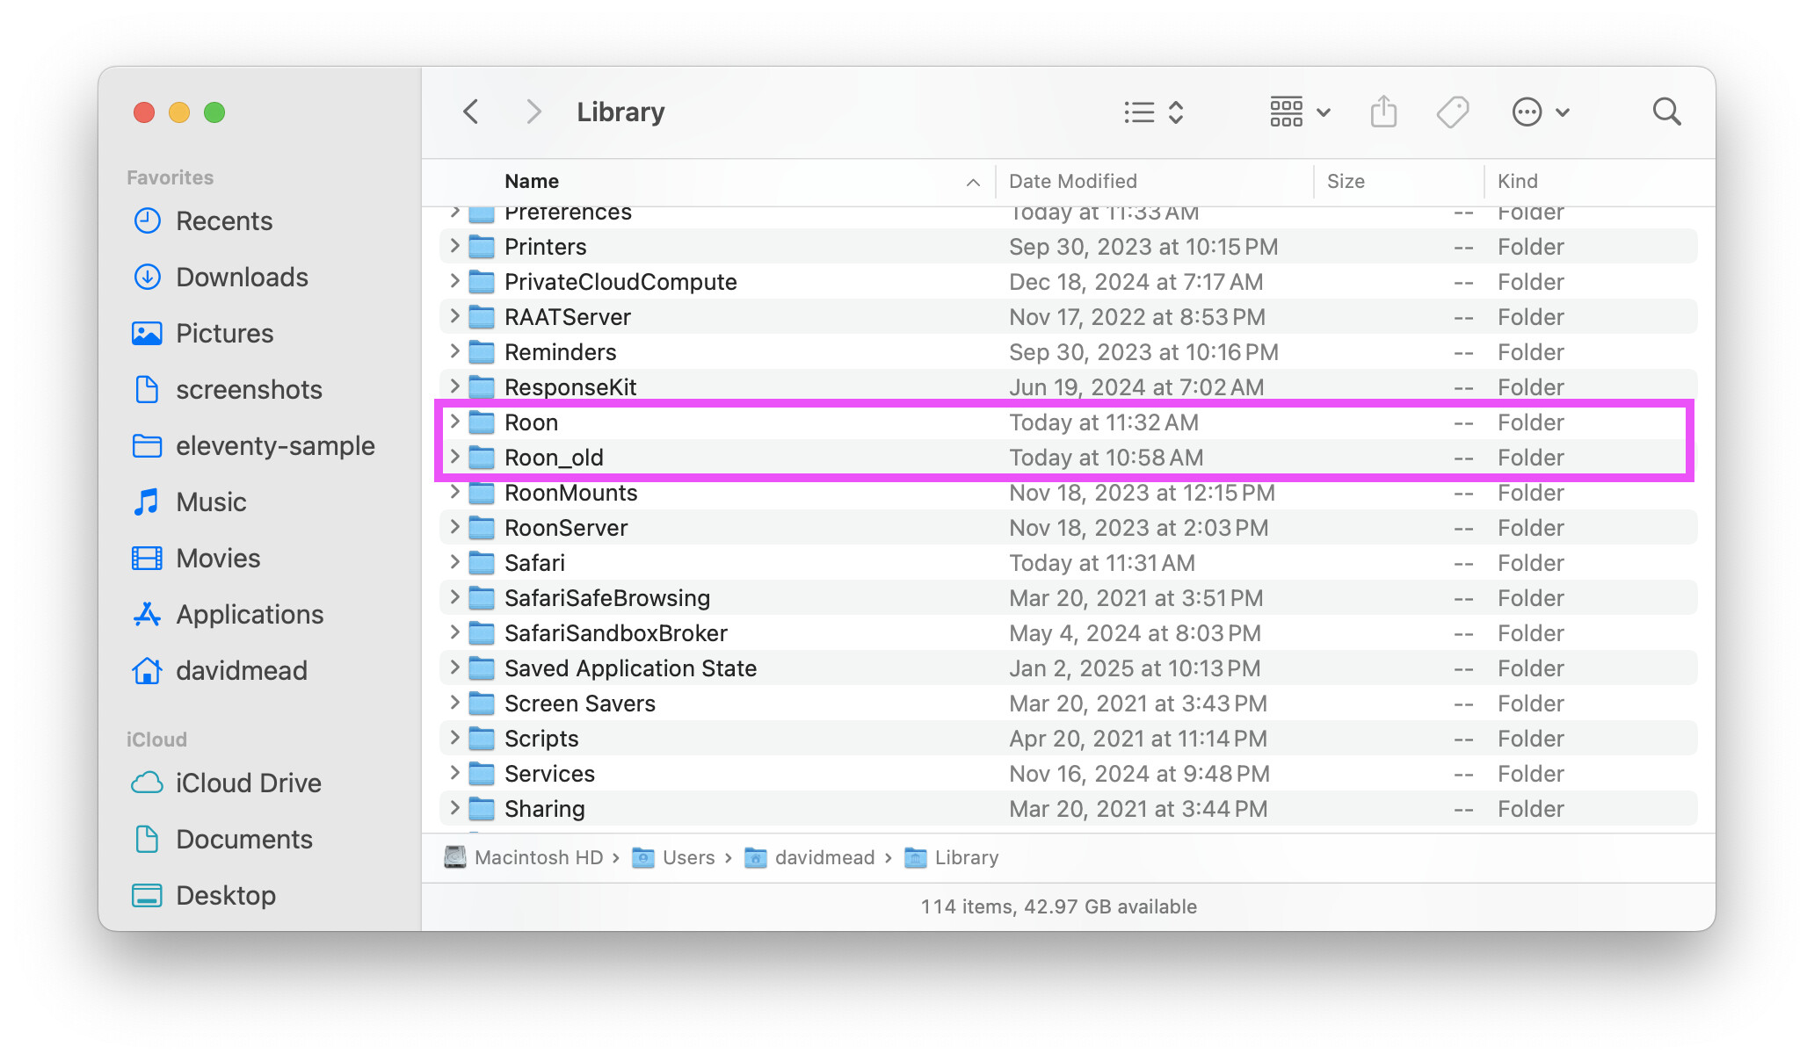
Task: Open Pictures in the sidebar
Action: (202, 333)
